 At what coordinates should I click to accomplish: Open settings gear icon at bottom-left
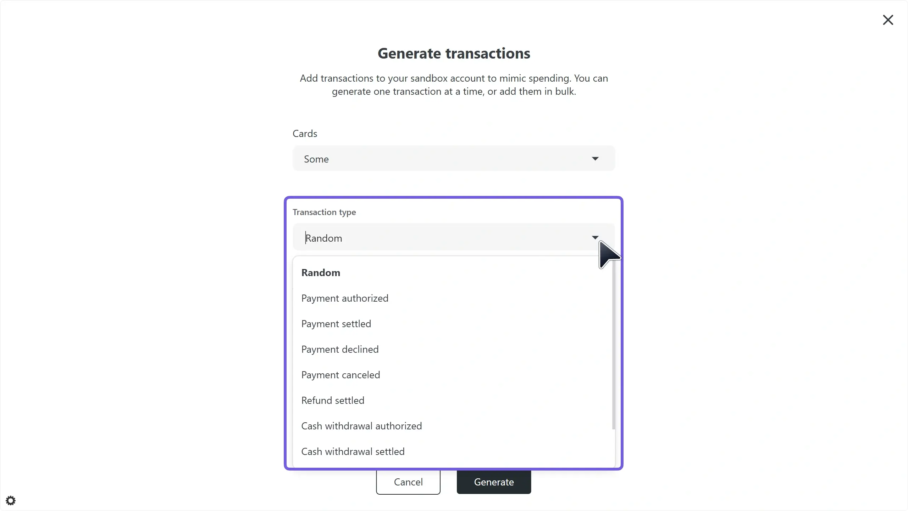click(x=11, y=501)
